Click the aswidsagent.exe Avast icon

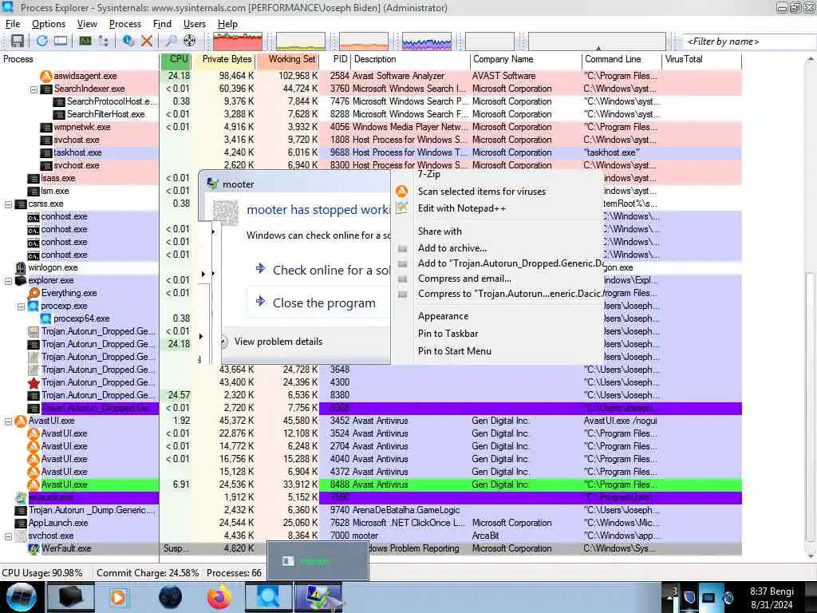[x=46, y=76]
